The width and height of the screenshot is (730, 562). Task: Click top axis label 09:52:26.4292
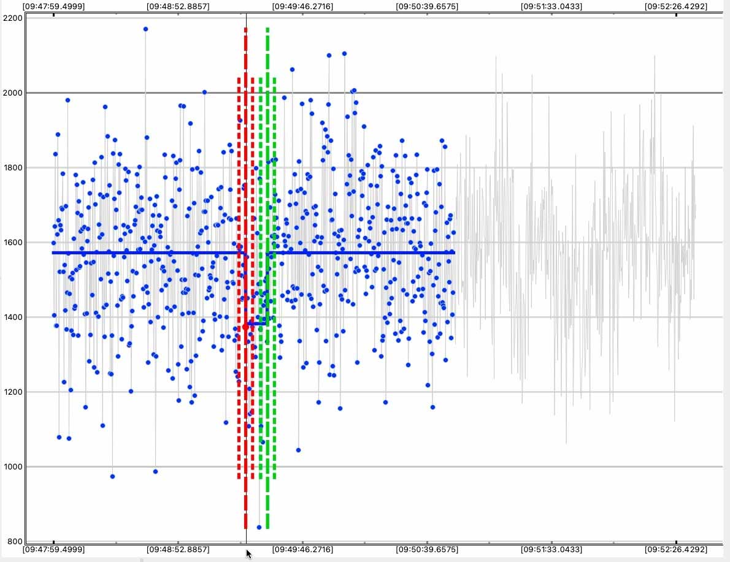pos(676,7)
